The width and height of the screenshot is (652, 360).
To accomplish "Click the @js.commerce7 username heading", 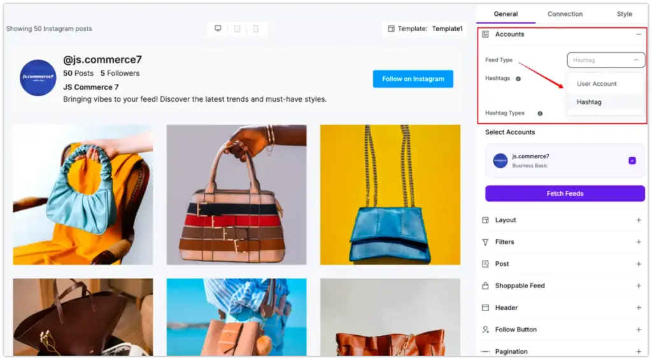I will click(103, 60).
